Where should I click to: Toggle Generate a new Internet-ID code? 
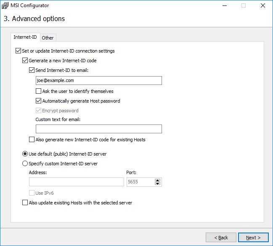click(25, 61)
